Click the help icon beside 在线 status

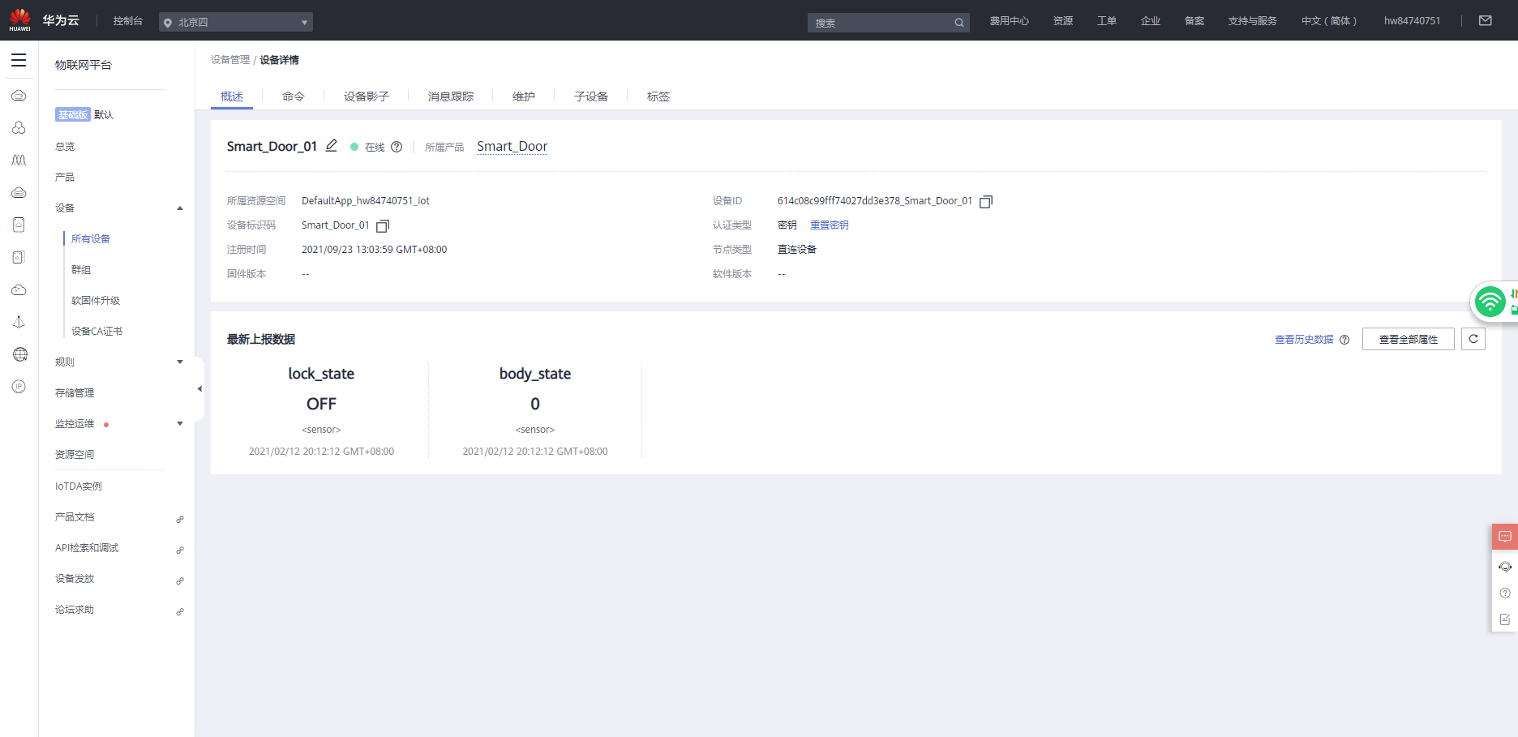pyautogui.click(x=397, y=147)
